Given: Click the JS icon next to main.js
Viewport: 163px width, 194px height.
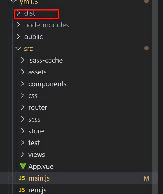Looking at the screenshot, I should (22, 178).
